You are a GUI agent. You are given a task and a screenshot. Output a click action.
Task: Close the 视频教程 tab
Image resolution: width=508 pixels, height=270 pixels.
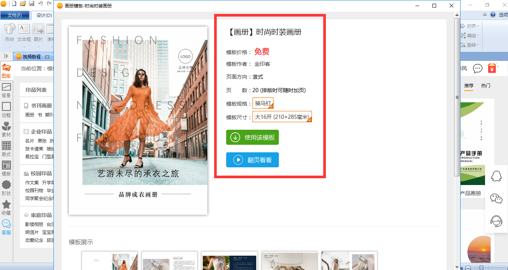47,57
